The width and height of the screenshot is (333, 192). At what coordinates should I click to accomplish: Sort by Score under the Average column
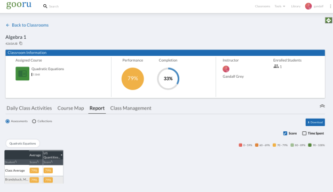34,162
